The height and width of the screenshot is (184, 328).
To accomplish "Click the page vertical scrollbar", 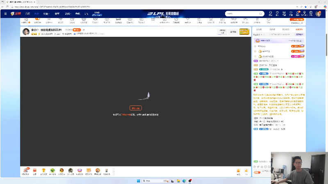I will [x=326, y=45].
